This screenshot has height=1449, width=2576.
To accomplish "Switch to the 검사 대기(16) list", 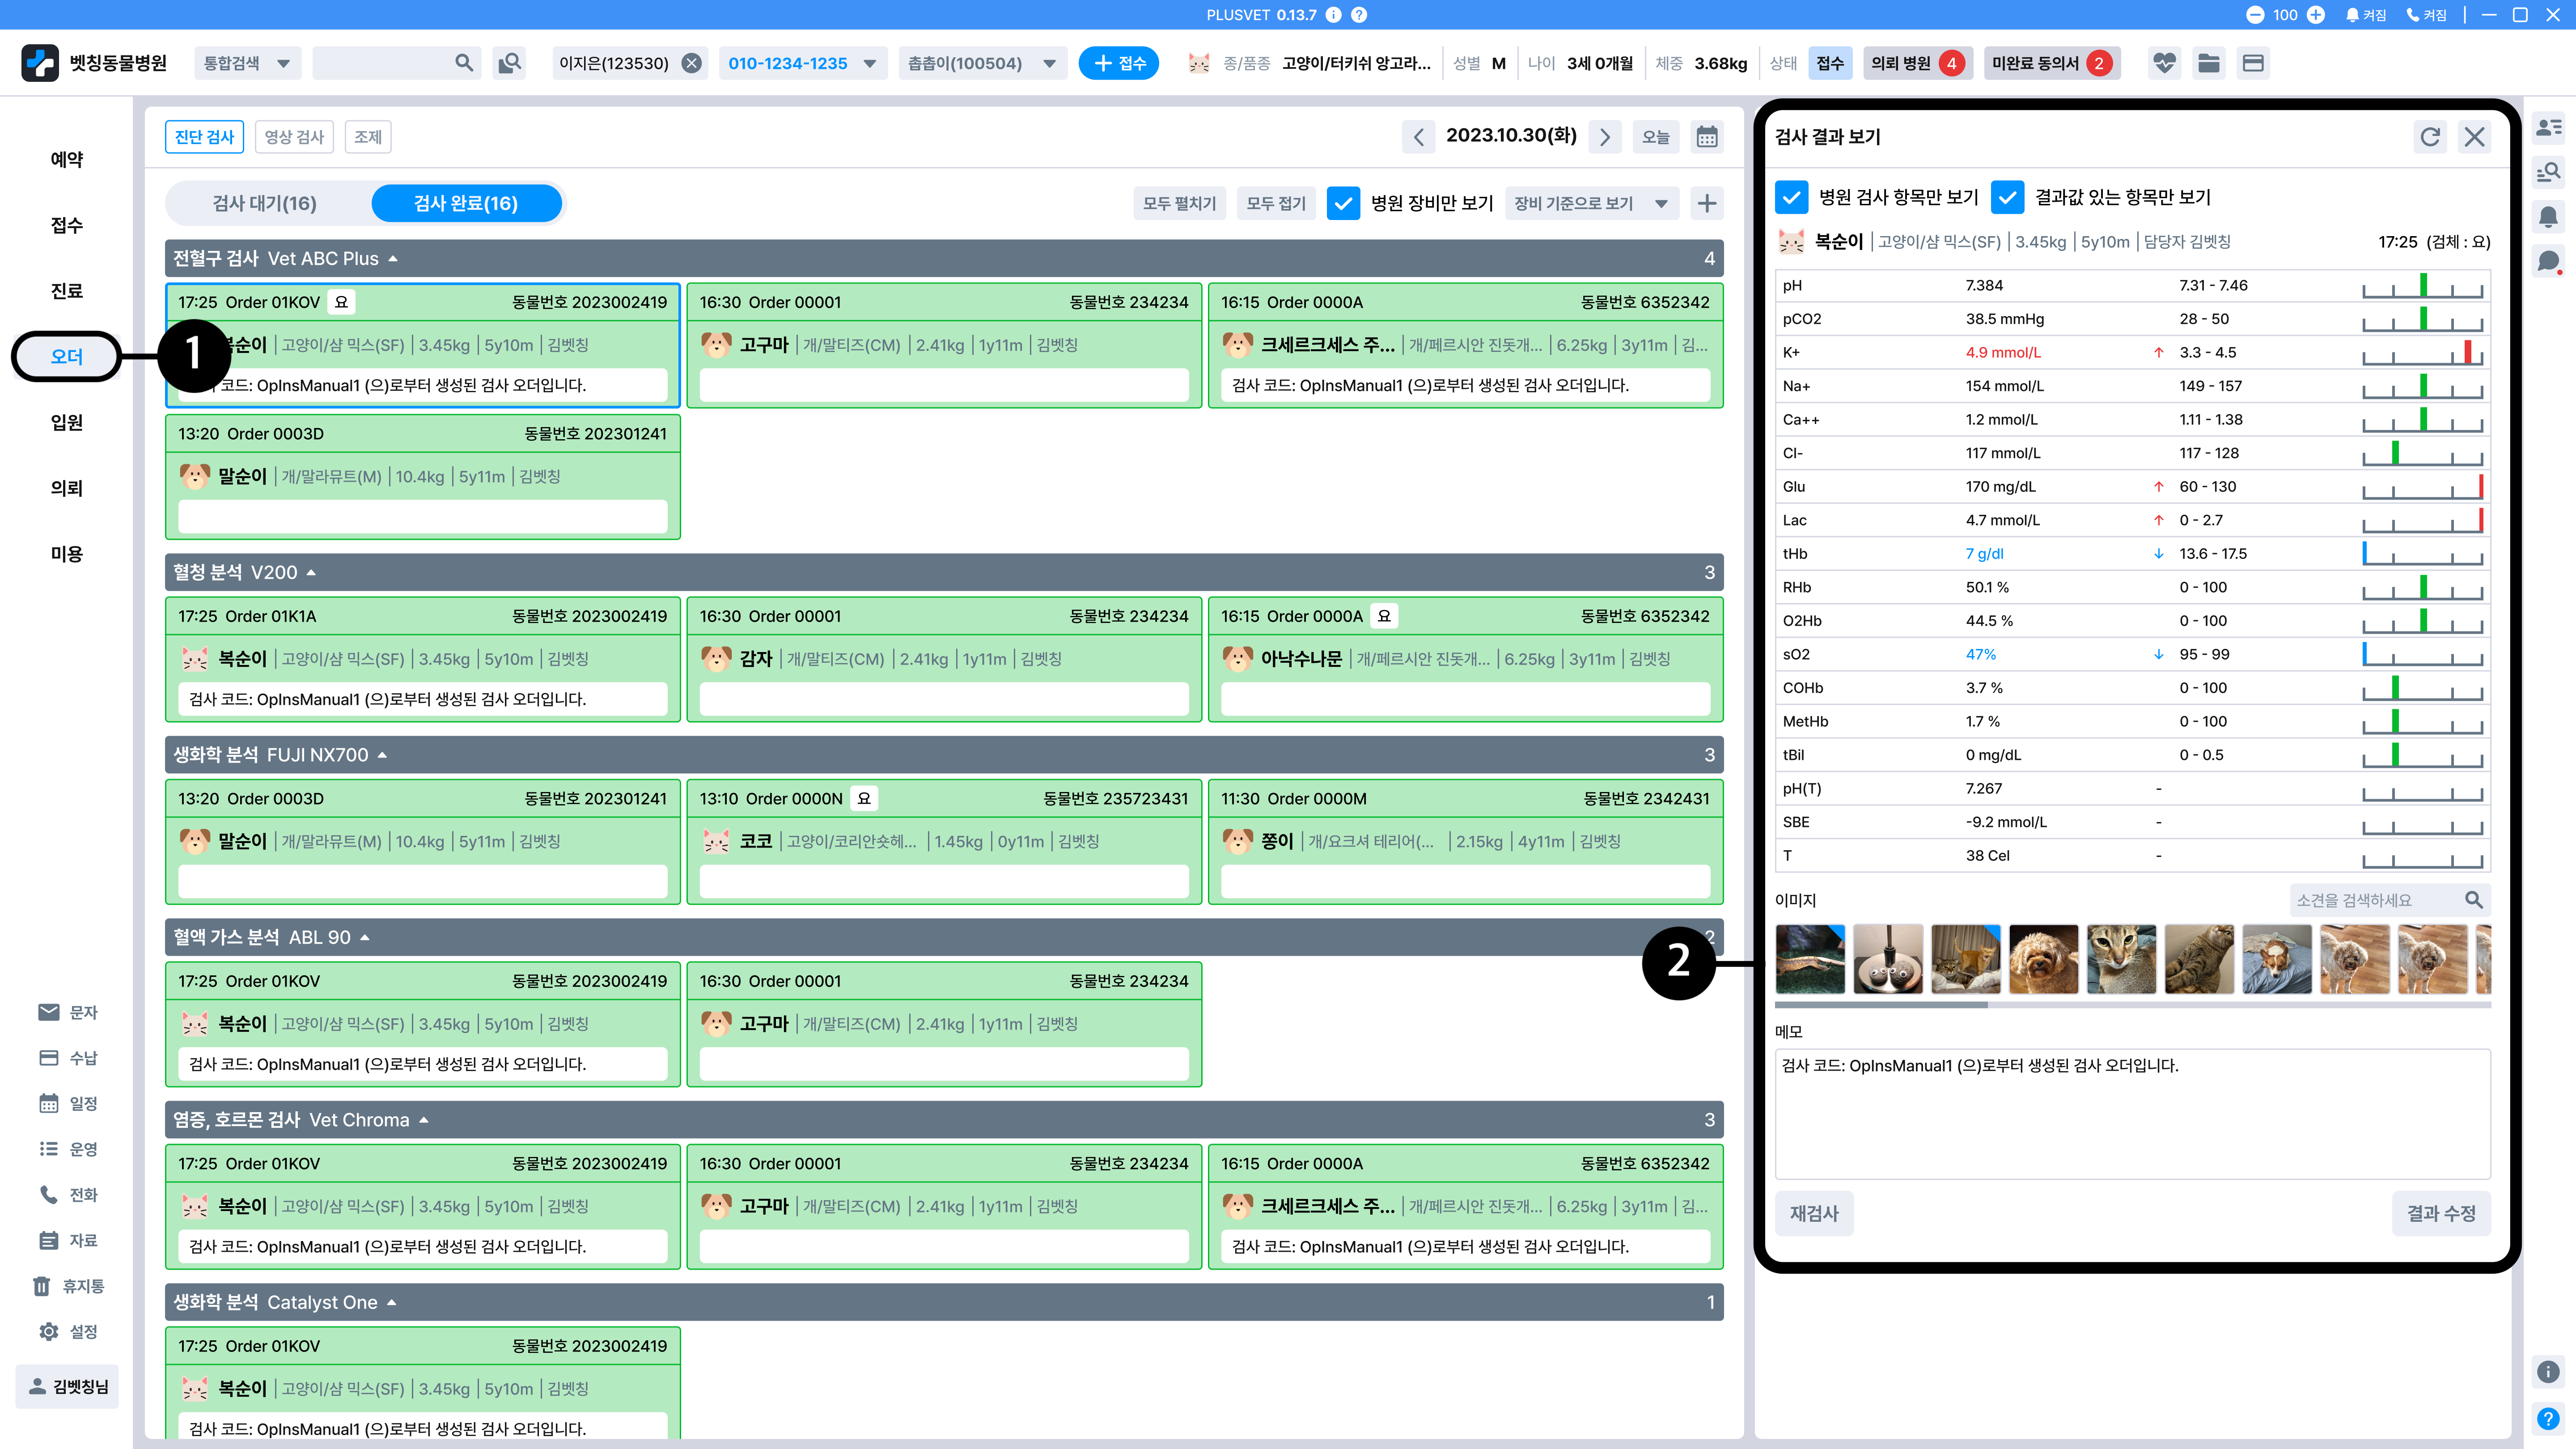I will pyautogui.click(x=265, y=203).
